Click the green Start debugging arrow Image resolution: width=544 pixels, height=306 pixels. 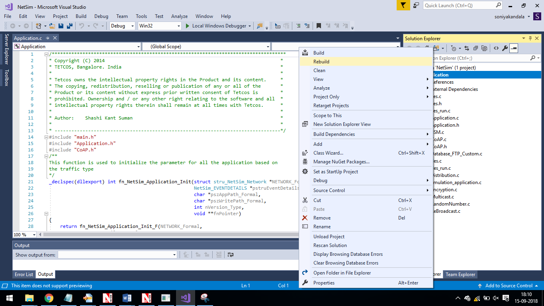click(188, 26)
